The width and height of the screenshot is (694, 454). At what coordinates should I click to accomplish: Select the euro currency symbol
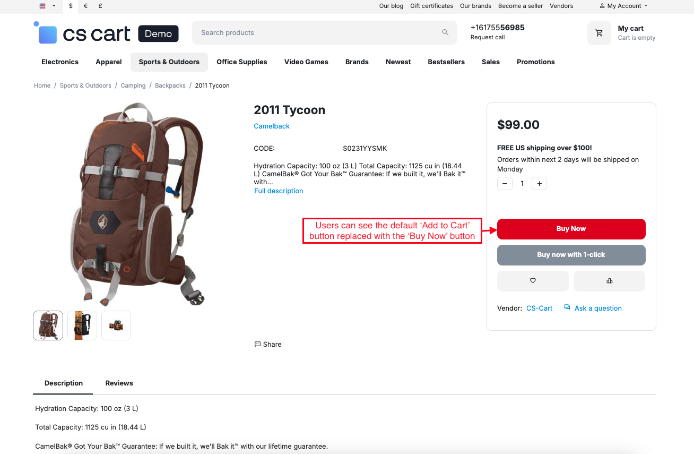pyautogui.click(x=85, y=6)
